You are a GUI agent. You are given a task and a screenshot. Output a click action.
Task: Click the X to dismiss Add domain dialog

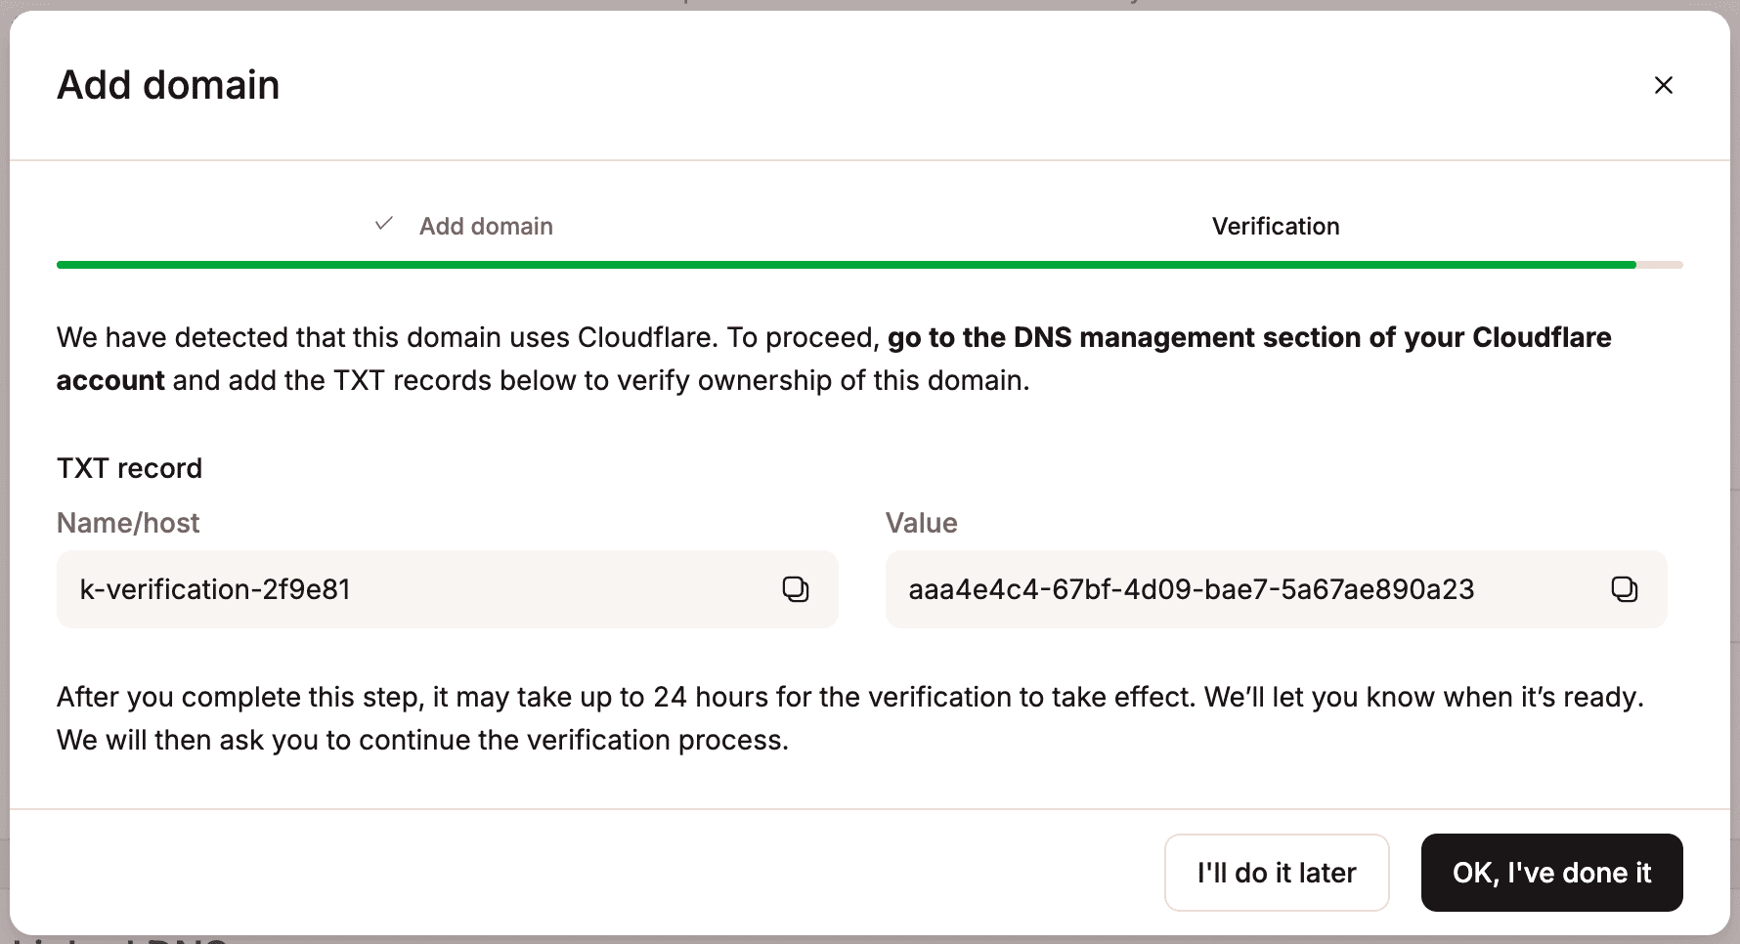[1664, 85]
